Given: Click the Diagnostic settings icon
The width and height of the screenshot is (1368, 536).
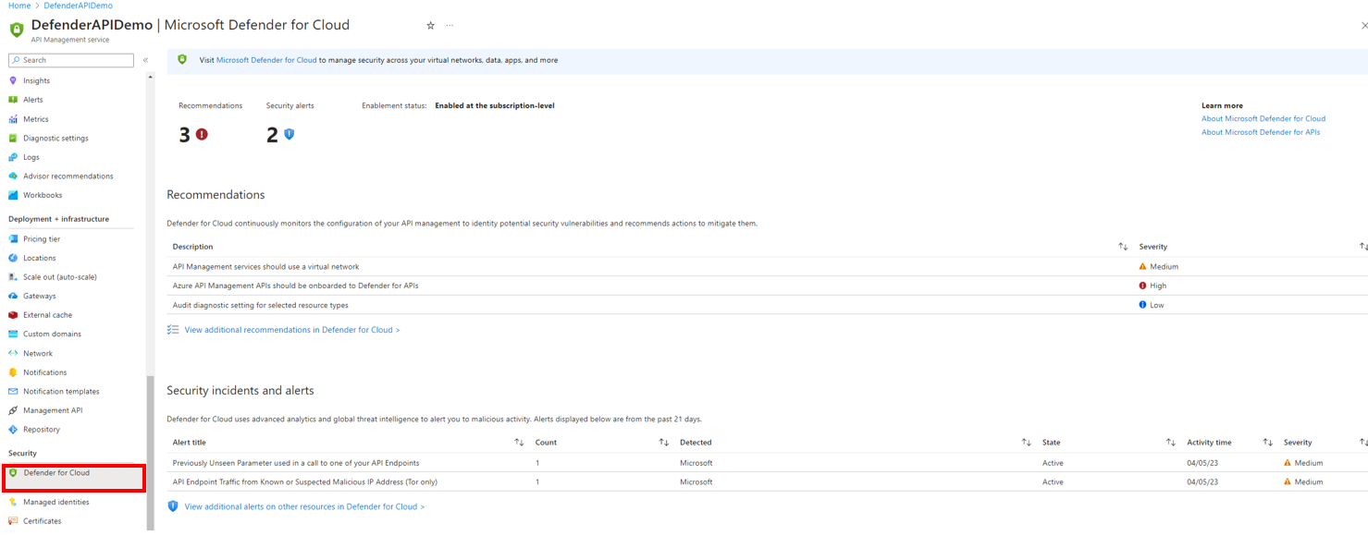Looking at the screenshot, I should coord(13,138).
